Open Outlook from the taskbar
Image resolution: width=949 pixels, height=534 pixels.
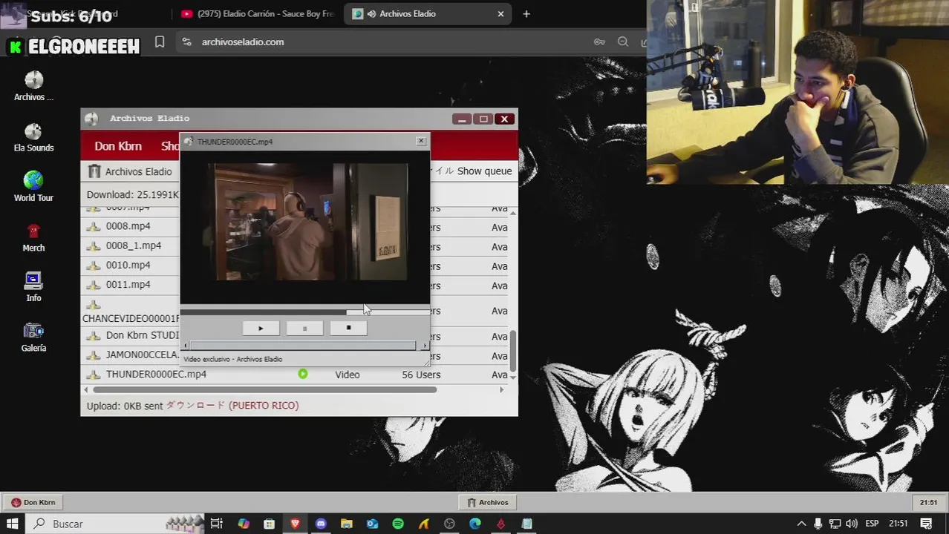click(372, 524)
